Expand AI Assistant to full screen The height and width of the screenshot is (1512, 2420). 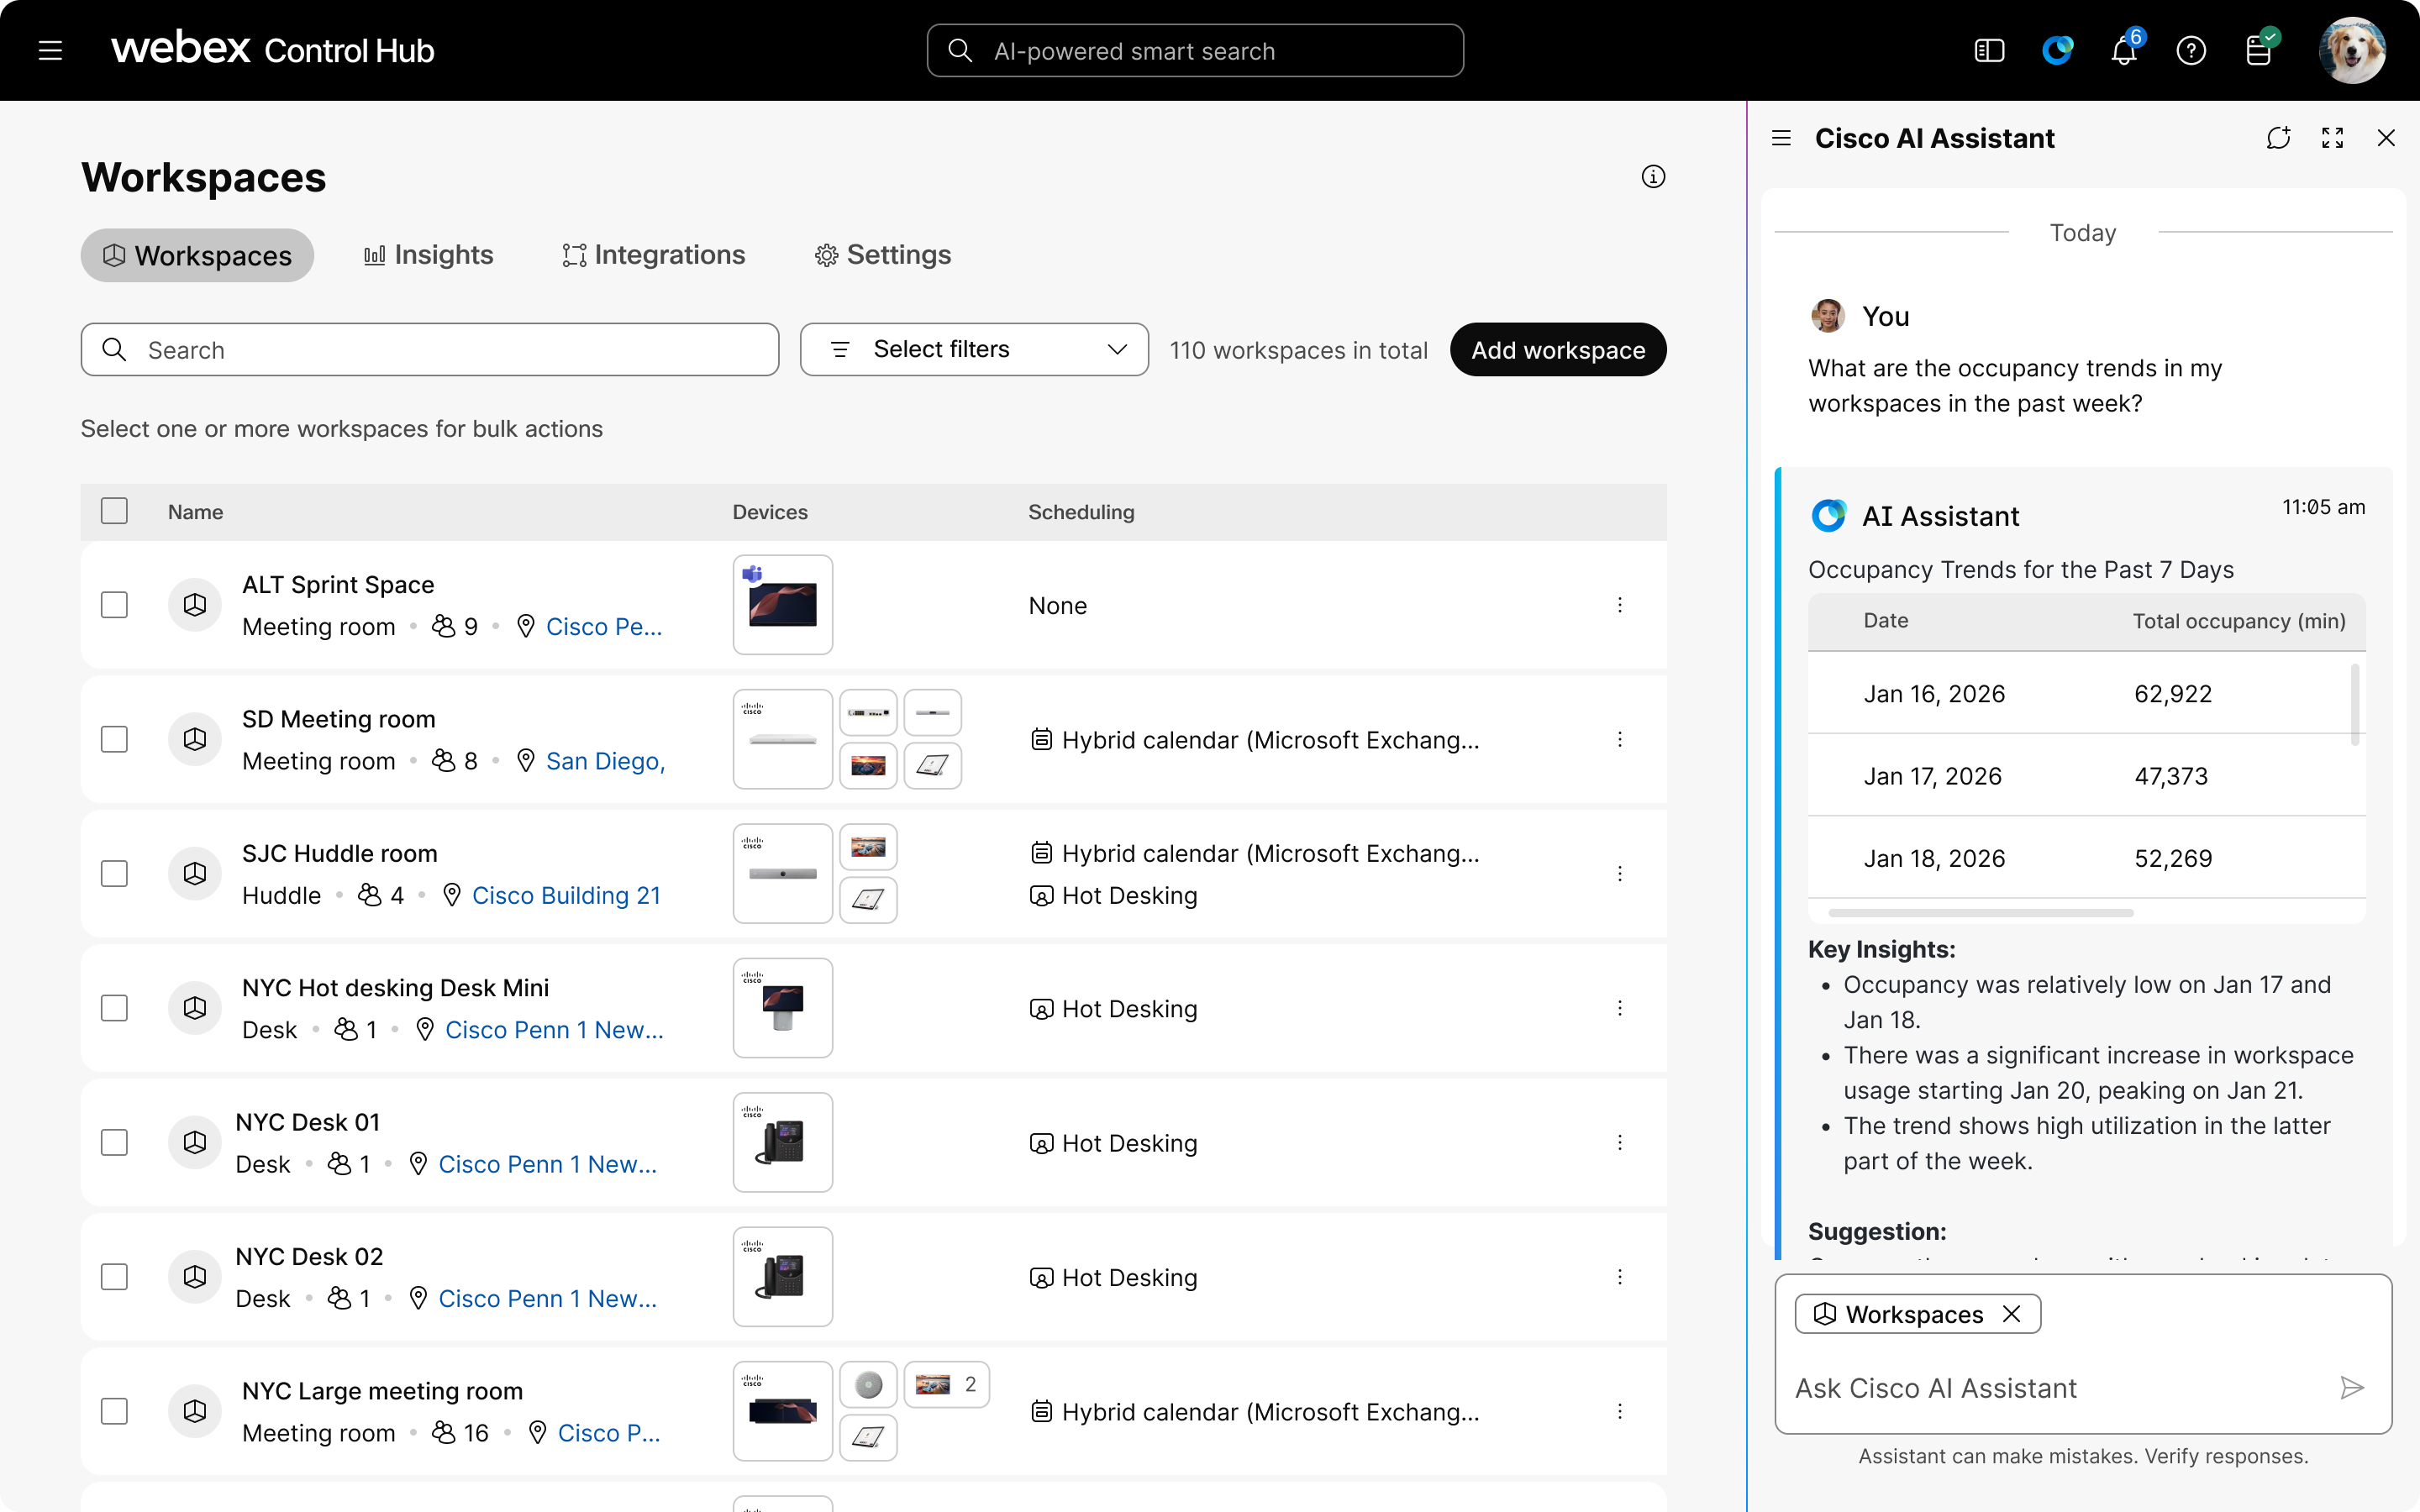(2332, 138)
